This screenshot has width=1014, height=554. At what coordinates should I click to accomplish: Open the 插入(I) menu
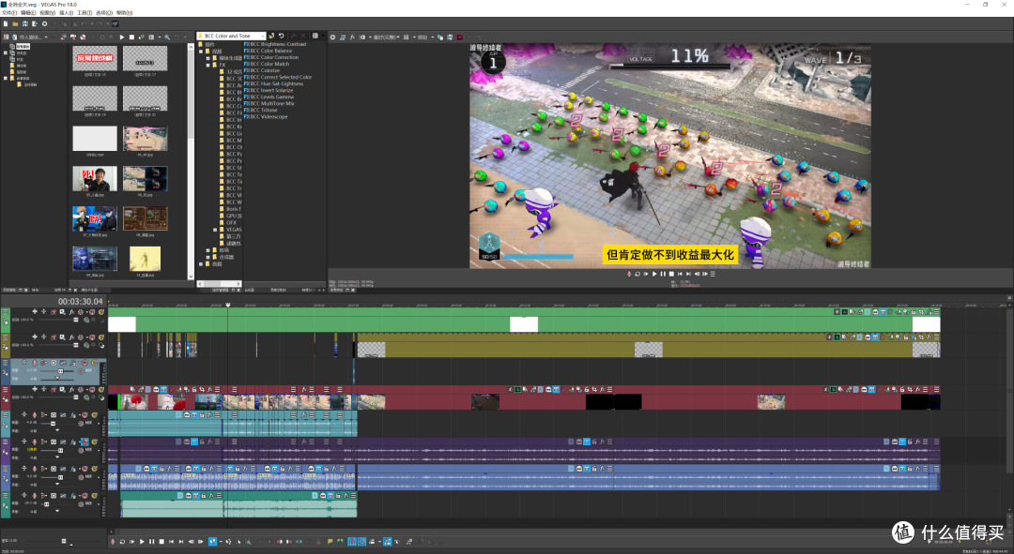coord(66,13)
